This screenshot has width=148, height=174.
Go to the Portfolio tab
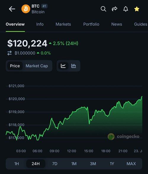91,24
